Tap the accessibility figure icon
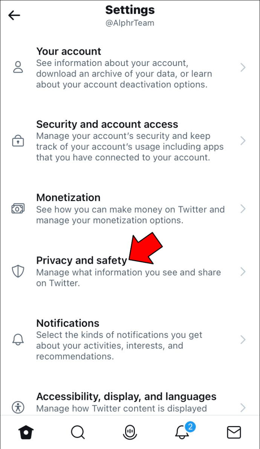The height and width of the screenshot is (449, 260). (18, 407)
